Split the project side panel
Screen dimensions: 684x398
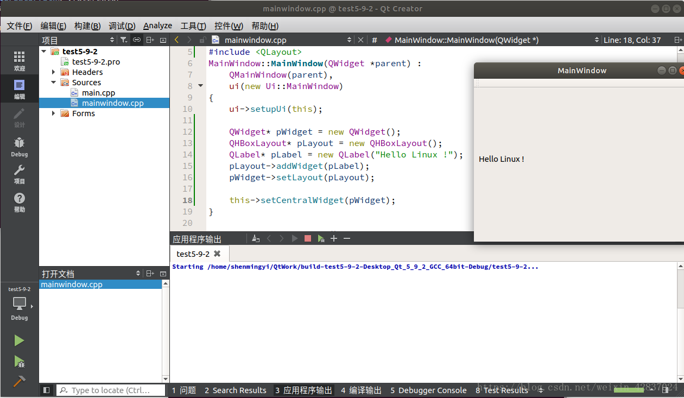point(150,40)
